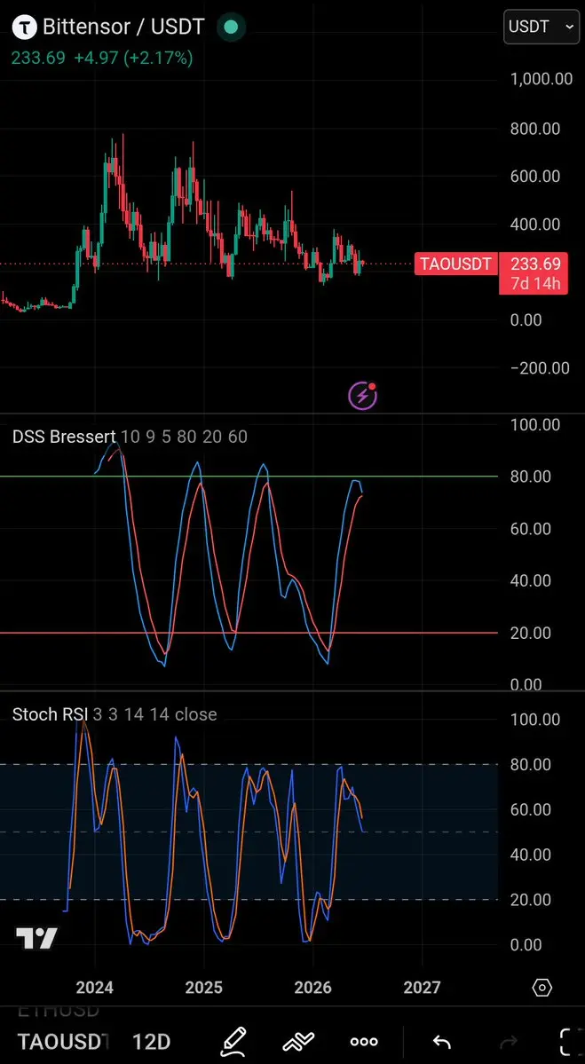Tap the green market status dot

tap(231, 28)
